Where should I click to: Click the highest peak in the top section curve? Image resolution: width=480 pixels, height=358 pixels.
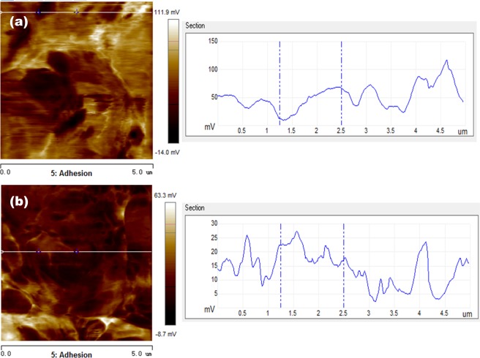click(x=446, y=61)
